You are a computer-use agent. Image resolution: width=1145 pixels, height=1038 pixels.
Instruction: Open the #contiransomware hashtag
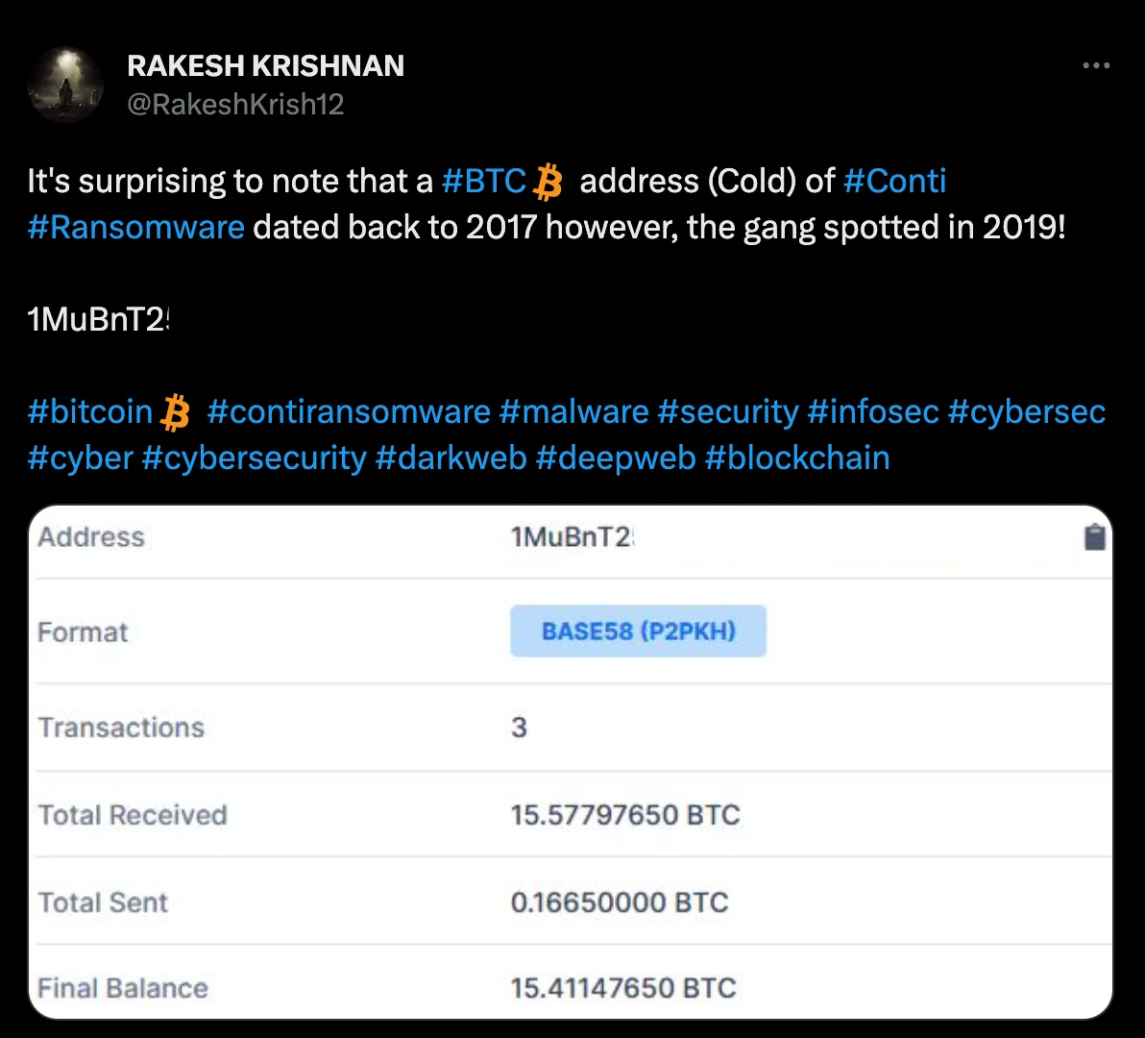point(349,412)
